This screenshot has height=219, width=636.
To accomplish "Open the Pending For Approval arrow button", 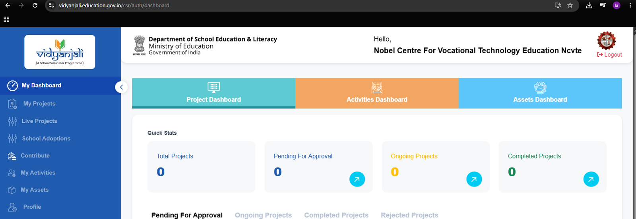I will pos(357,179).
